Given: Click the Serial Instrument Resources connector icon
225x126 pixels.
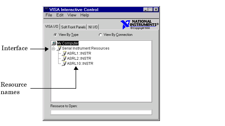Looking at the screenshot, I should (x=59, y=48).
